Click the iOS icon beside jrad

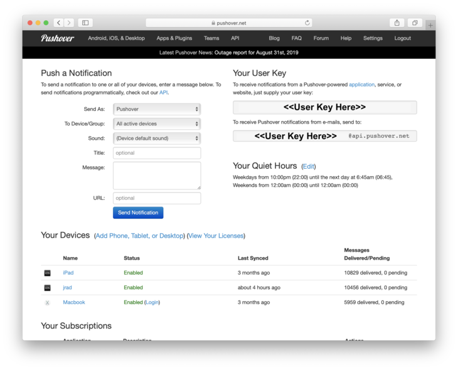(47, 288)
